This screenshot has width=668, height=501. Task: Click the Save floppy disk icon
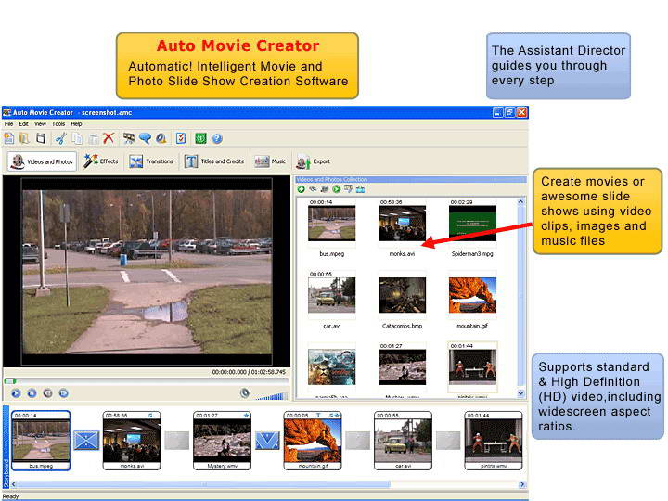click(41, 138)
